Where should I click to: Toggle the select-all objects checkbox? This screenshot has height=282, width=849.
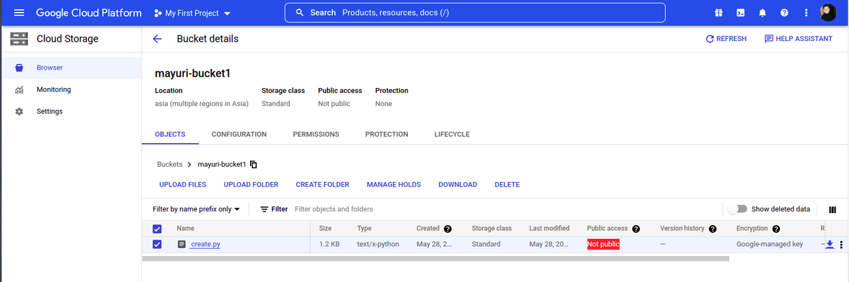(157, 228)
